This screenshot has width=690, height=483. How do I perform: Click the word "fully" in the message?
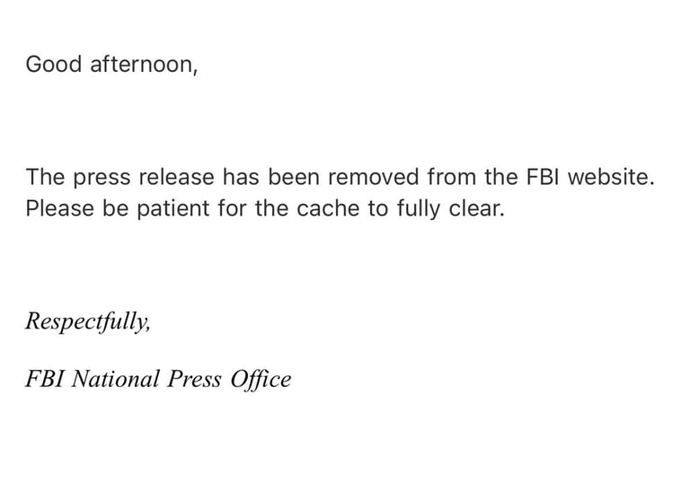click(418, 209)
